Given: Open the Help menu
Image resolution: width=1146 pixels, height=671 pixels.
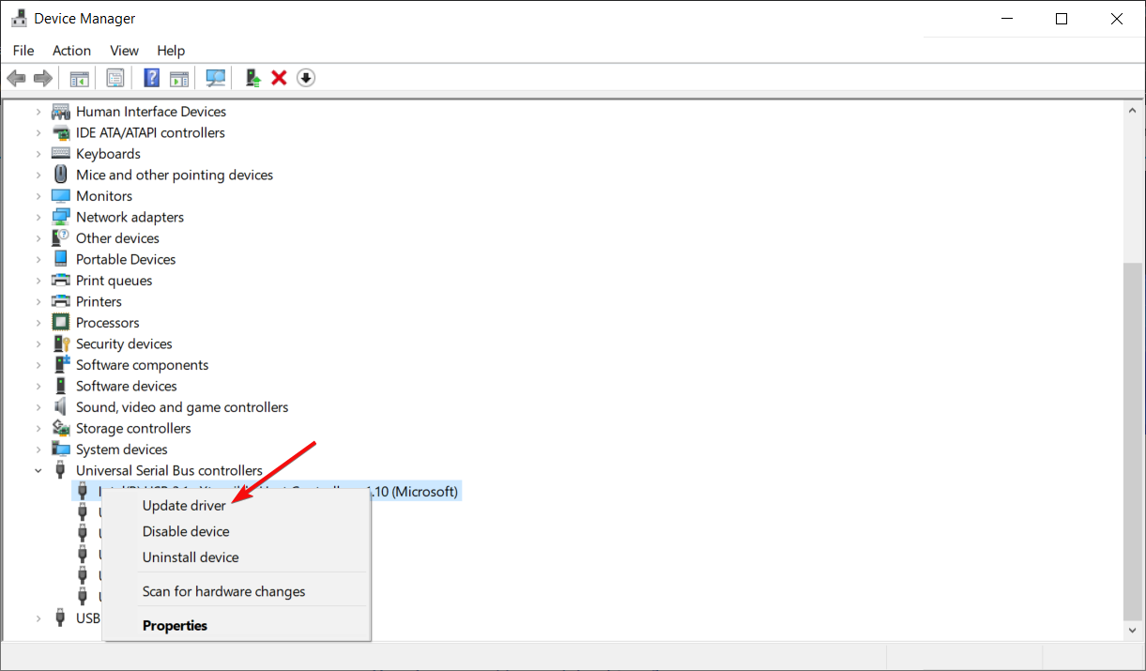Looking at the screenshot, I should click(x=171, y=51).
